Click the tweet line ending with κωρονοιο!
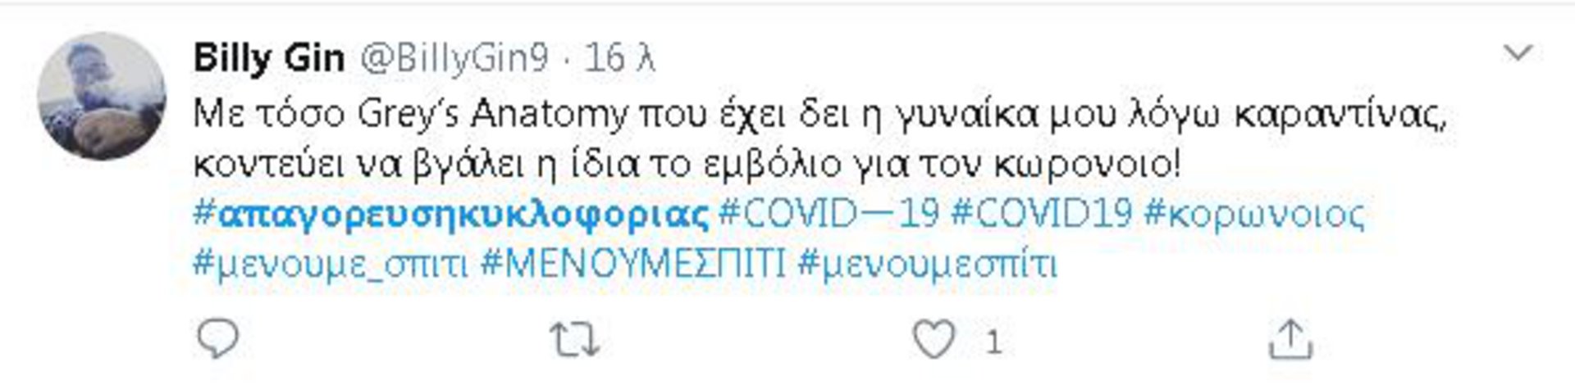 (687, 165)
